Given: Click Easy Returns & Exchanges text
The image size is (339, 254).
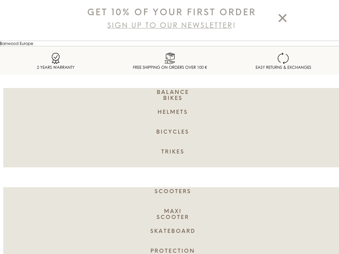Looking at the screenshot, I should tap(283, 67).
